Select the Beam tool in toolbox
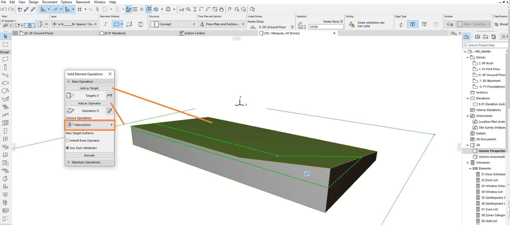 5,75
